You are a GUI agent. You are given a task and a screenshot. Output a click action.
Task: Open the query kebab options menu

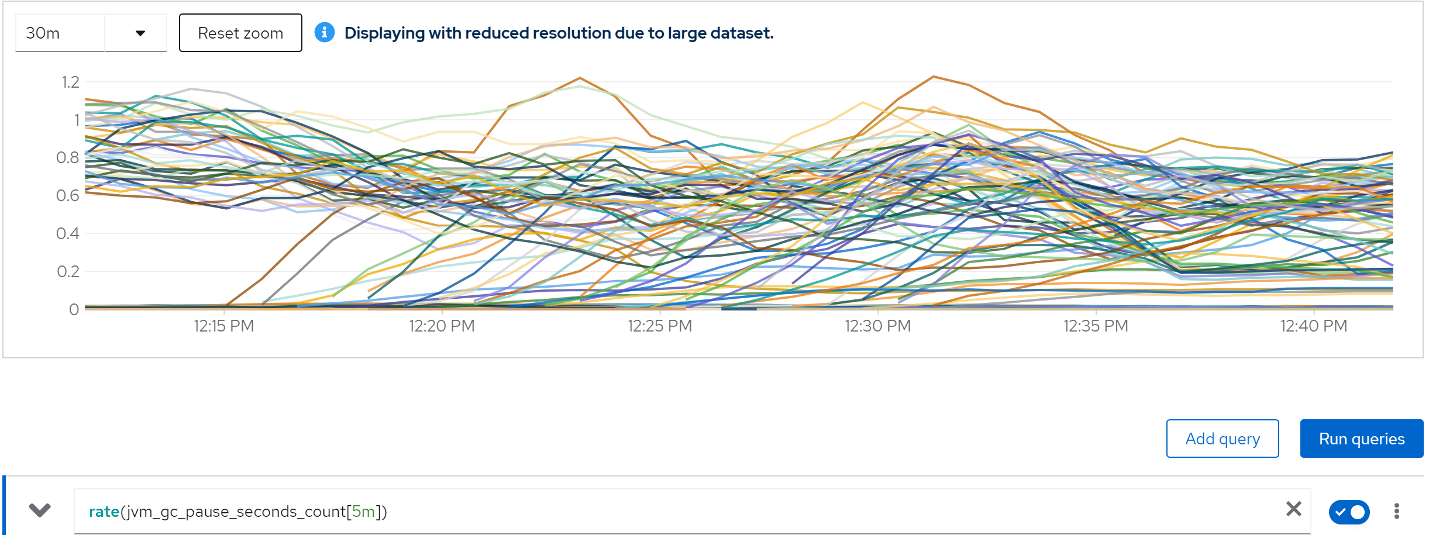tap(1396, 511)
